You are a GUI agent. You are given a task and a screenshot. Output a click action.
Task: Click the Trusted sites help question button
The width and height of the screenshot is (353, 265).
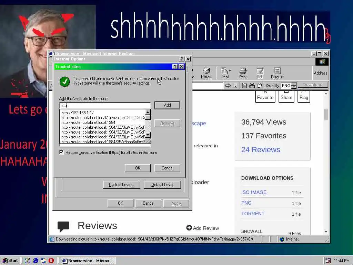click(x=175, y=67)
